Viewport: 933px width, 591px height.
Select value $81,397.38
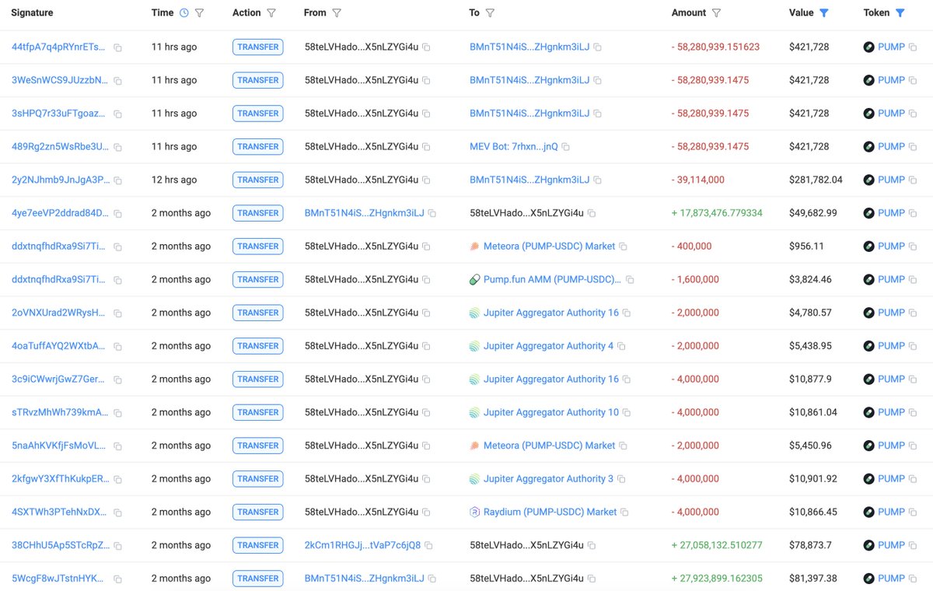[813, 579]
